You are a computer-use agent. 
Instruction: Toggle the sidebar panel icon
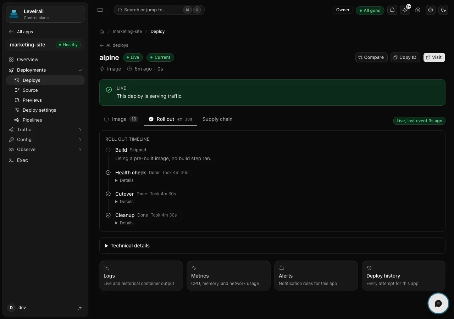click(100, 10)
